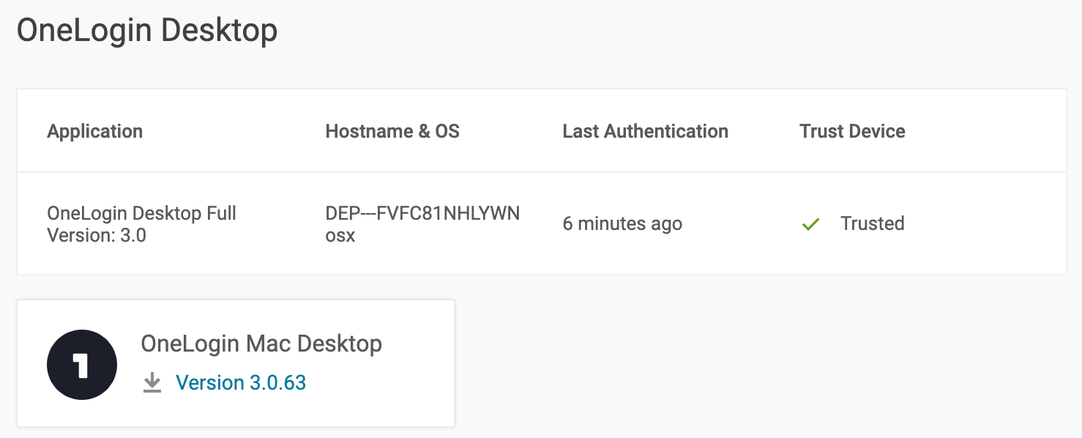Click the Last Authentication column header

point(645,132)
